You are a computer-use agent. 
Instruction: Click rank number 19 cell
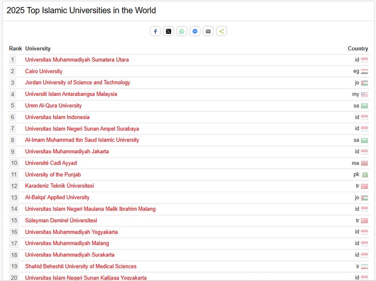(x=14, y=266)
